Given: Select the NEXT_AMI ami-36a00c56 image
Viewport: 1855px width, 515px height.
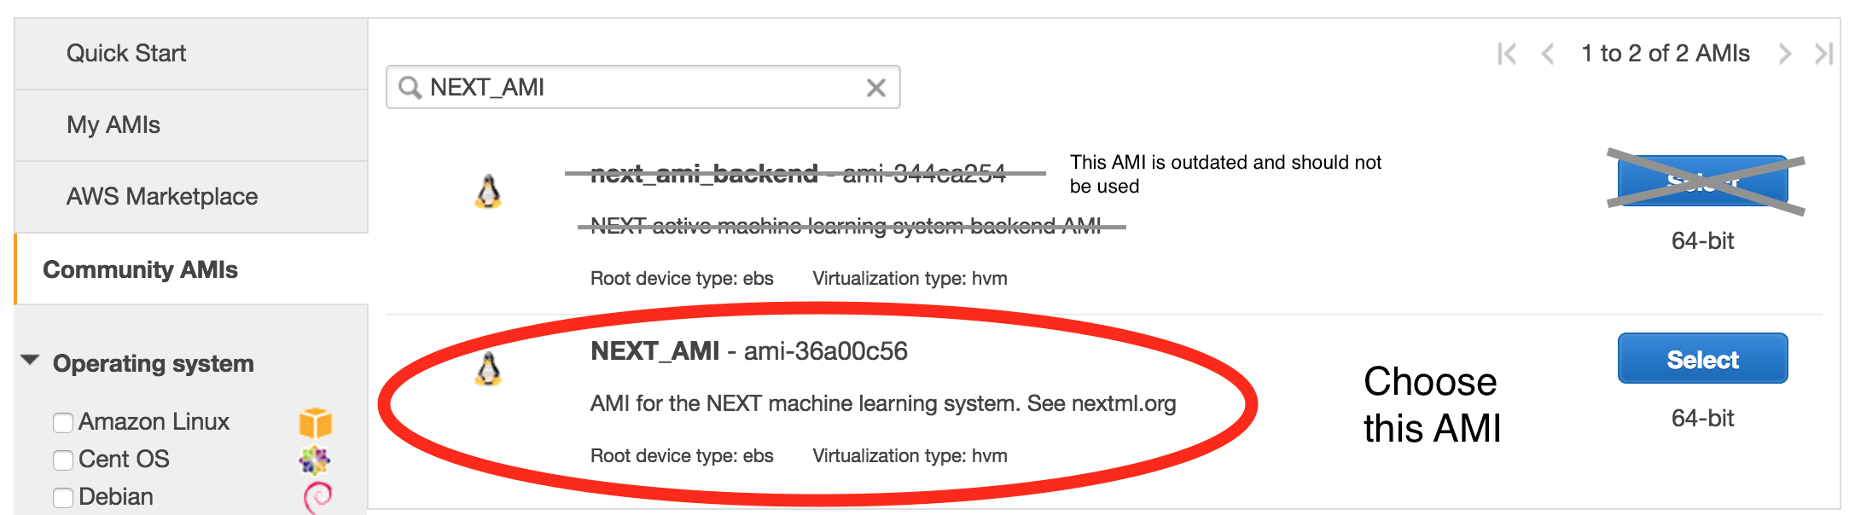Looking at the screenshot, I should (1702, 359).
